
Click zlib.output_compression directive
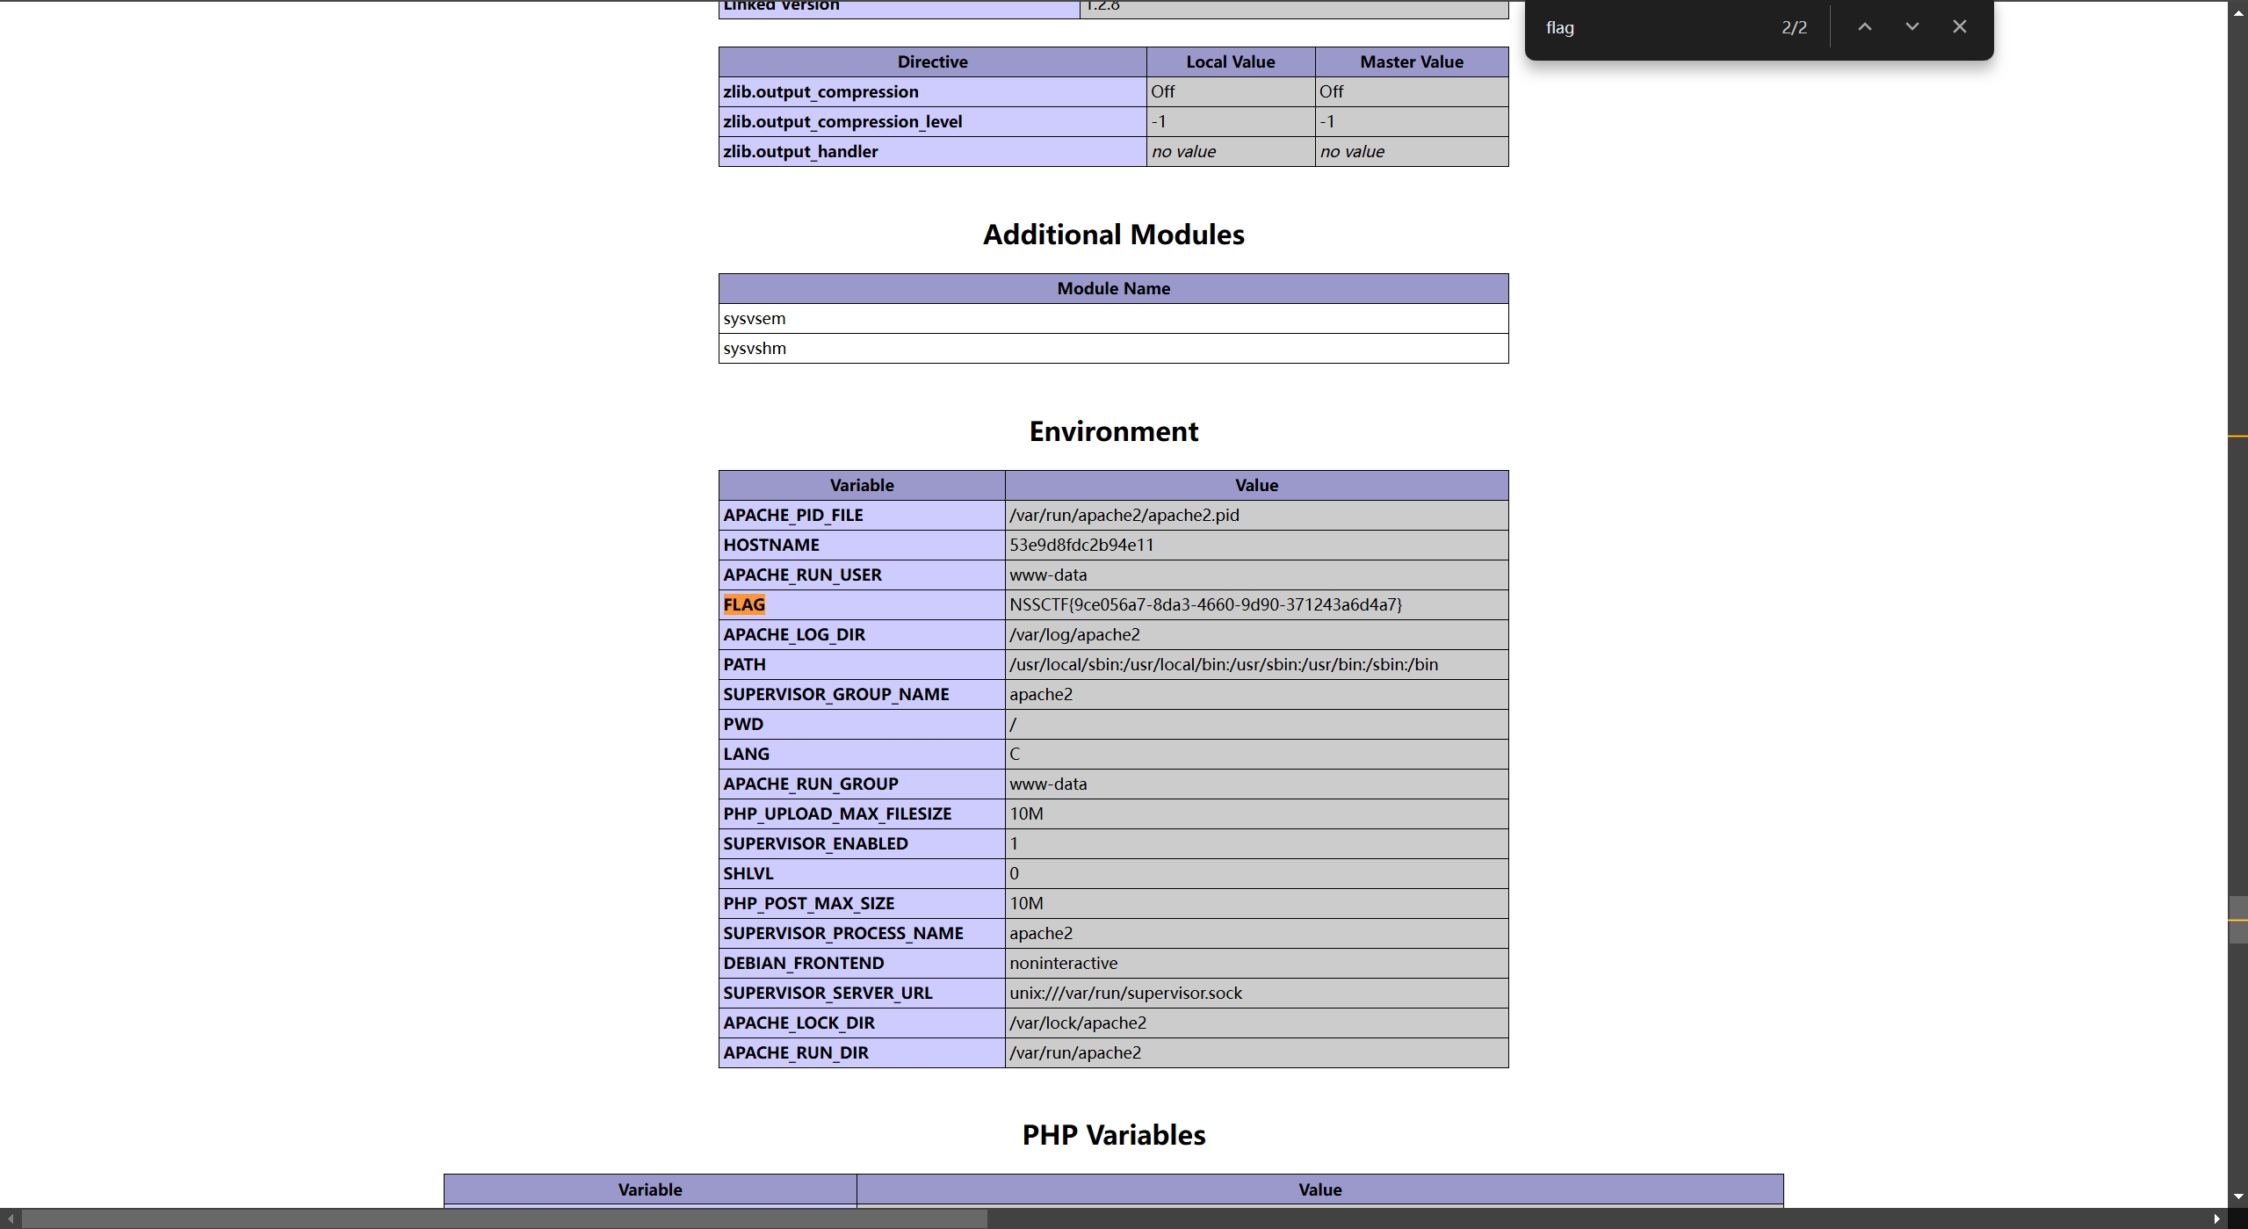click(x=820, y=91)
